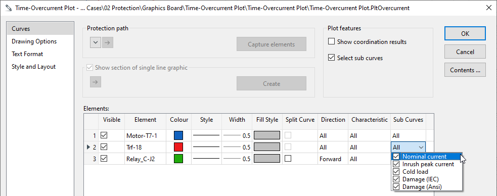Click the grey Fill Style swatch for Motor-T7-1
497x196 pixels.
267,135
